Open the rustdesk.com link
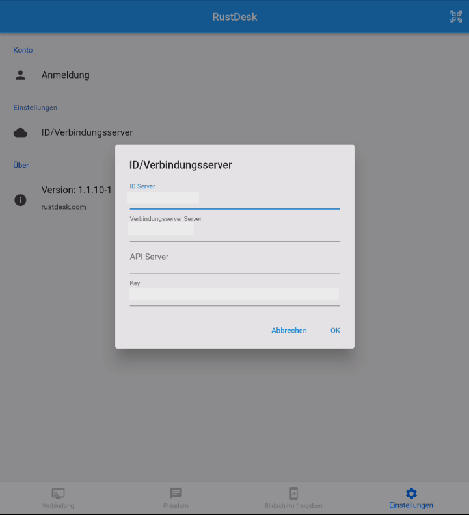 pos(64,207)
